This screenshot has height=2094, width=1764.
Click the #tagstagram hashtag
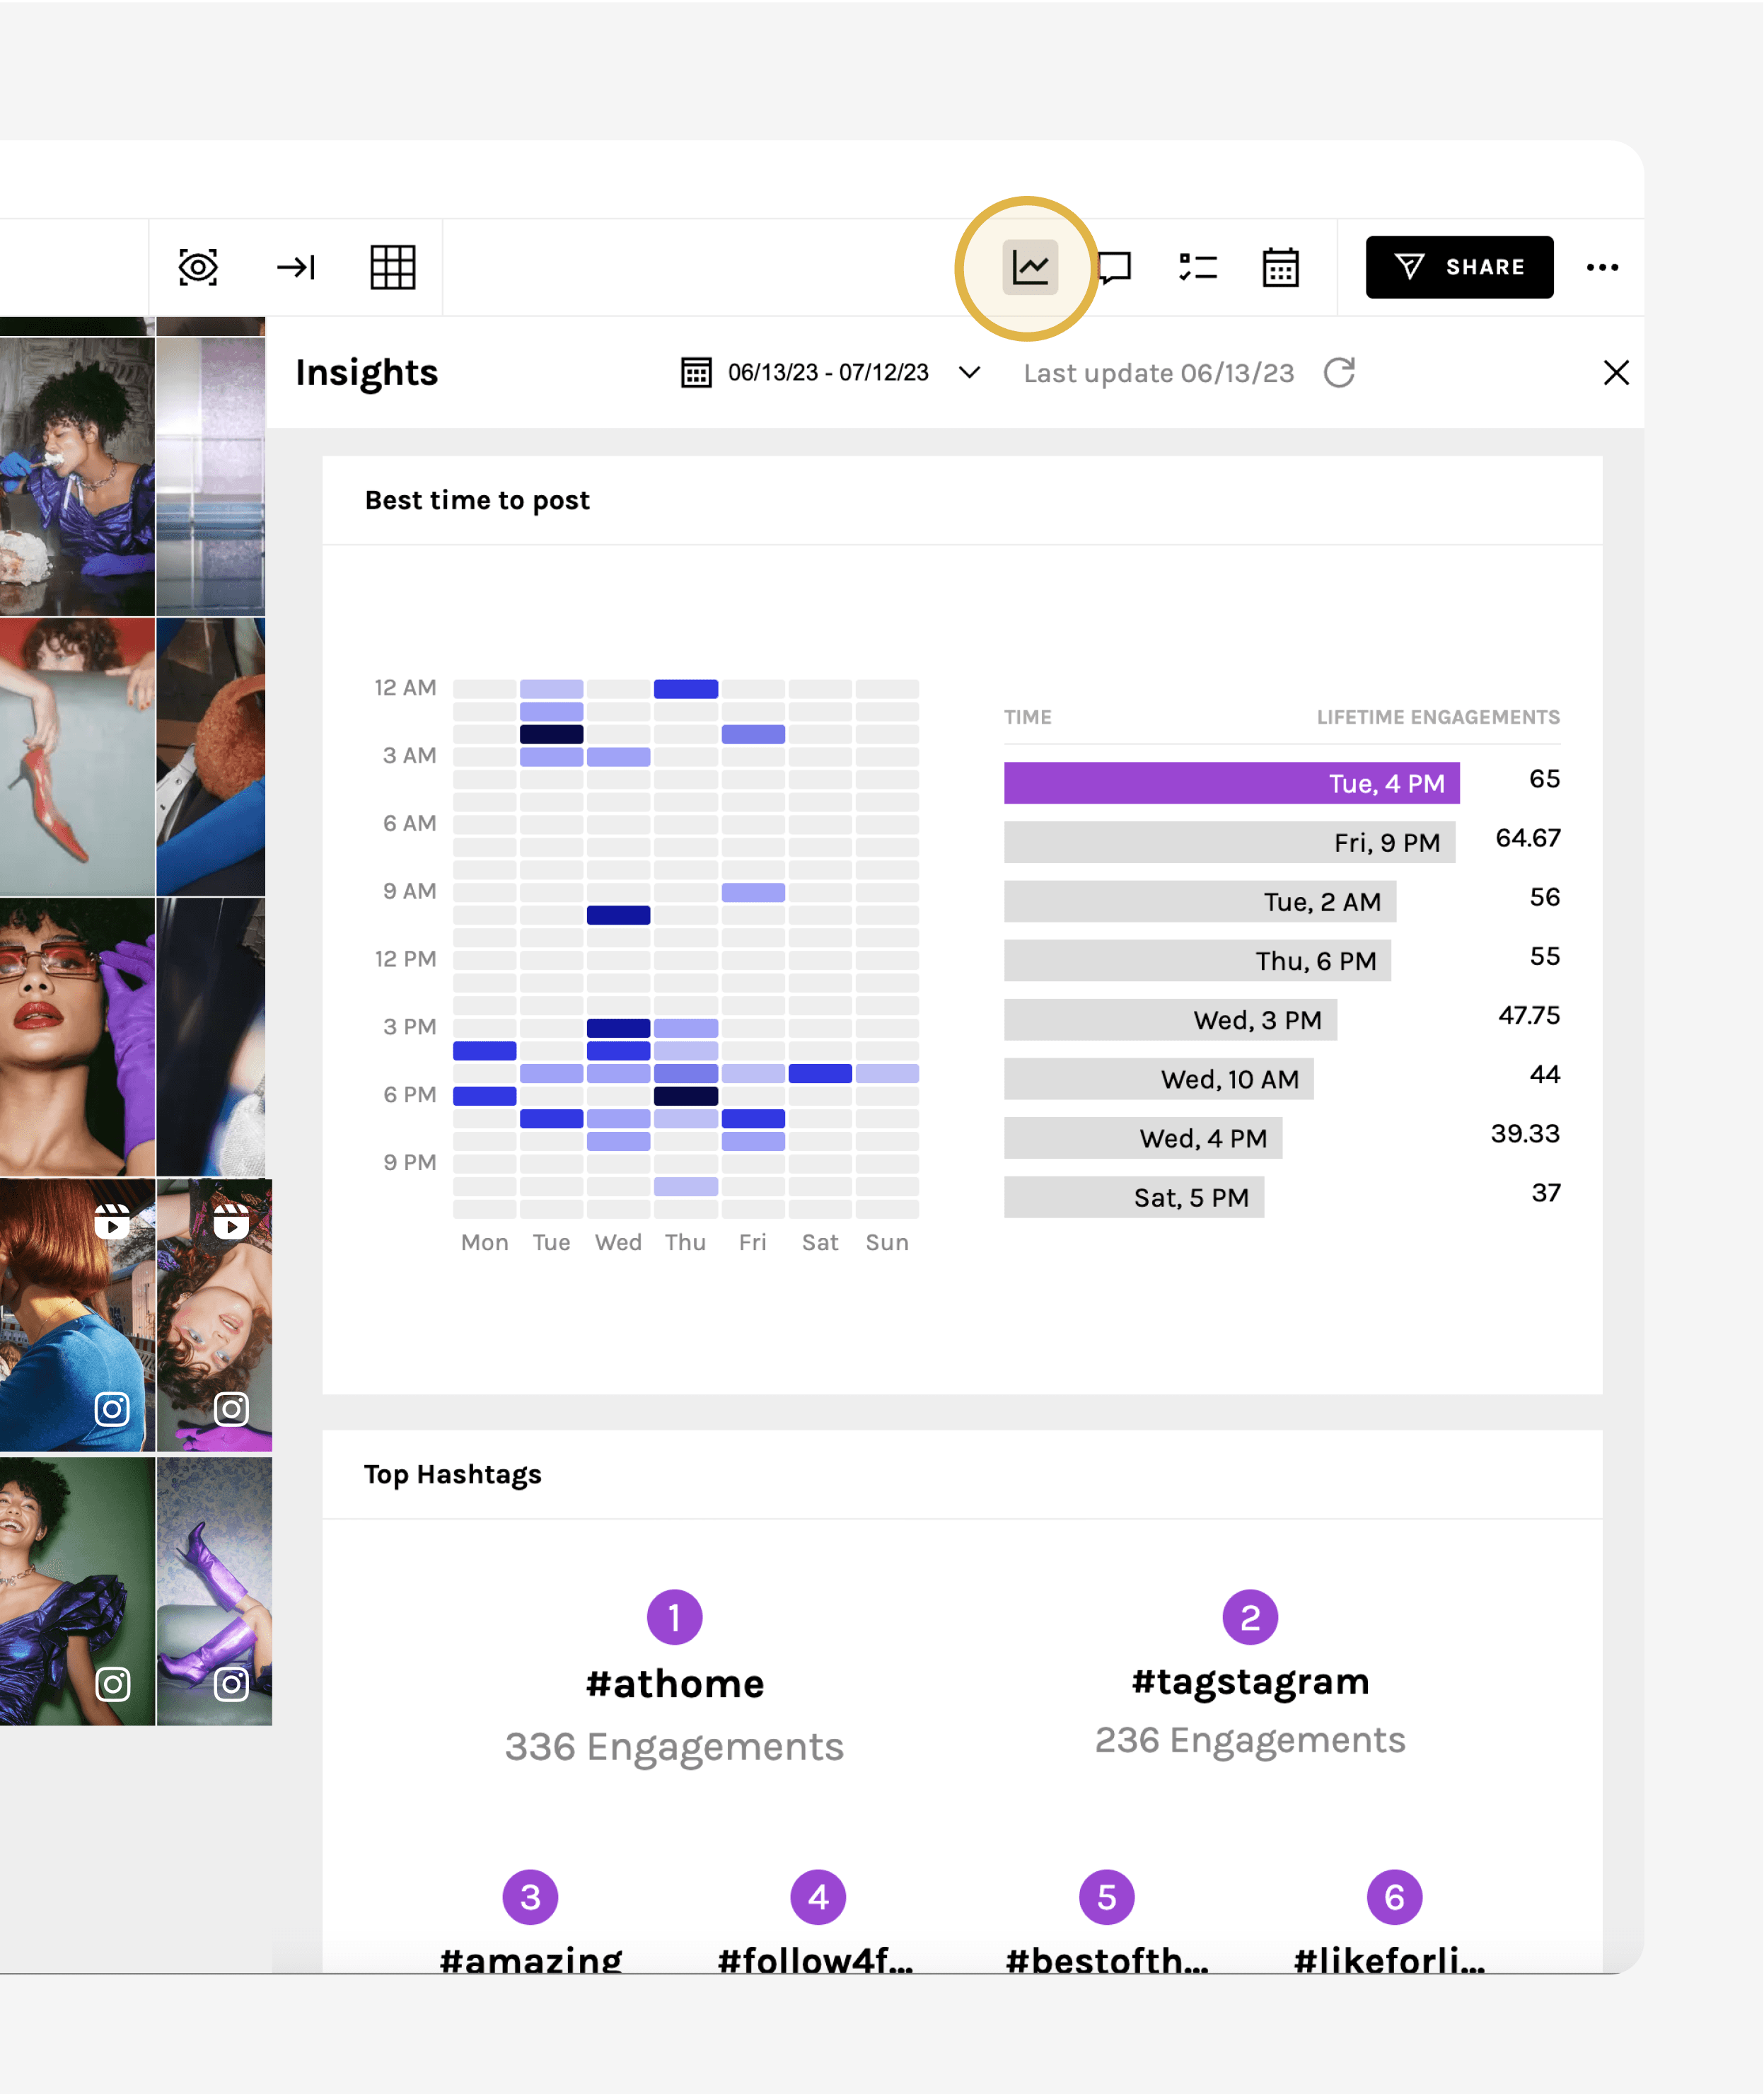(1250, 1682)
